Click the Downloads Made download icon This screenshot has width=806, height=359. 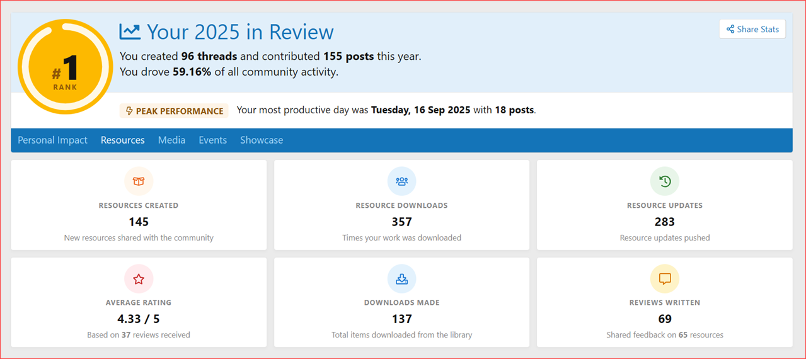[401, 279]
